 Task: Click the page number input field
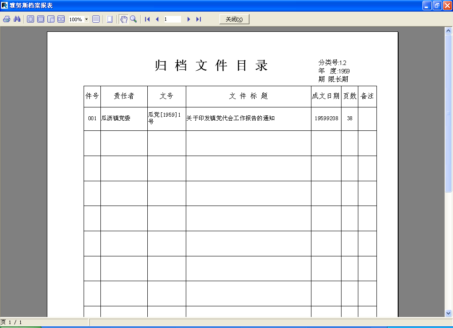173,19
